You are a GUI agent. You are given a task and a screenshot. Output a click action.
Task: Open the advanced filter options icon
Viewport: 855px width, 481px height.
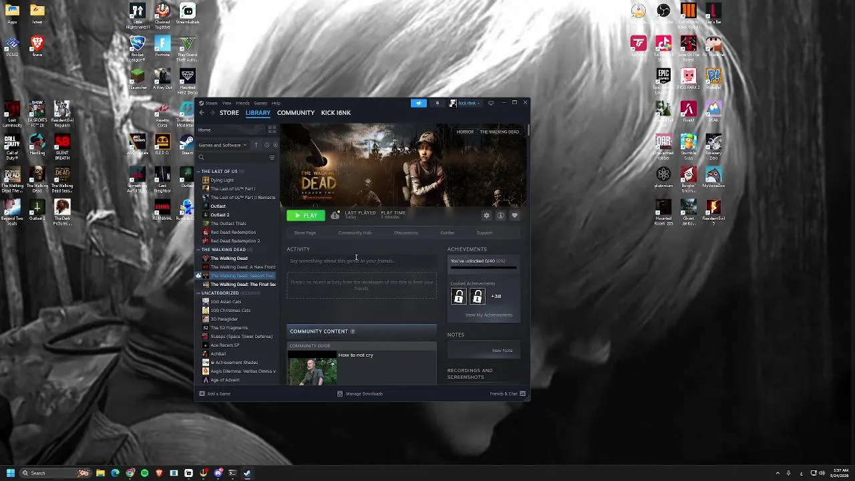pos(272,158)
